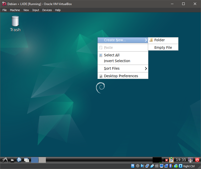Open the web browser from the taskbar
Viewport: 201px width, 169px height.
pos(19,160)
